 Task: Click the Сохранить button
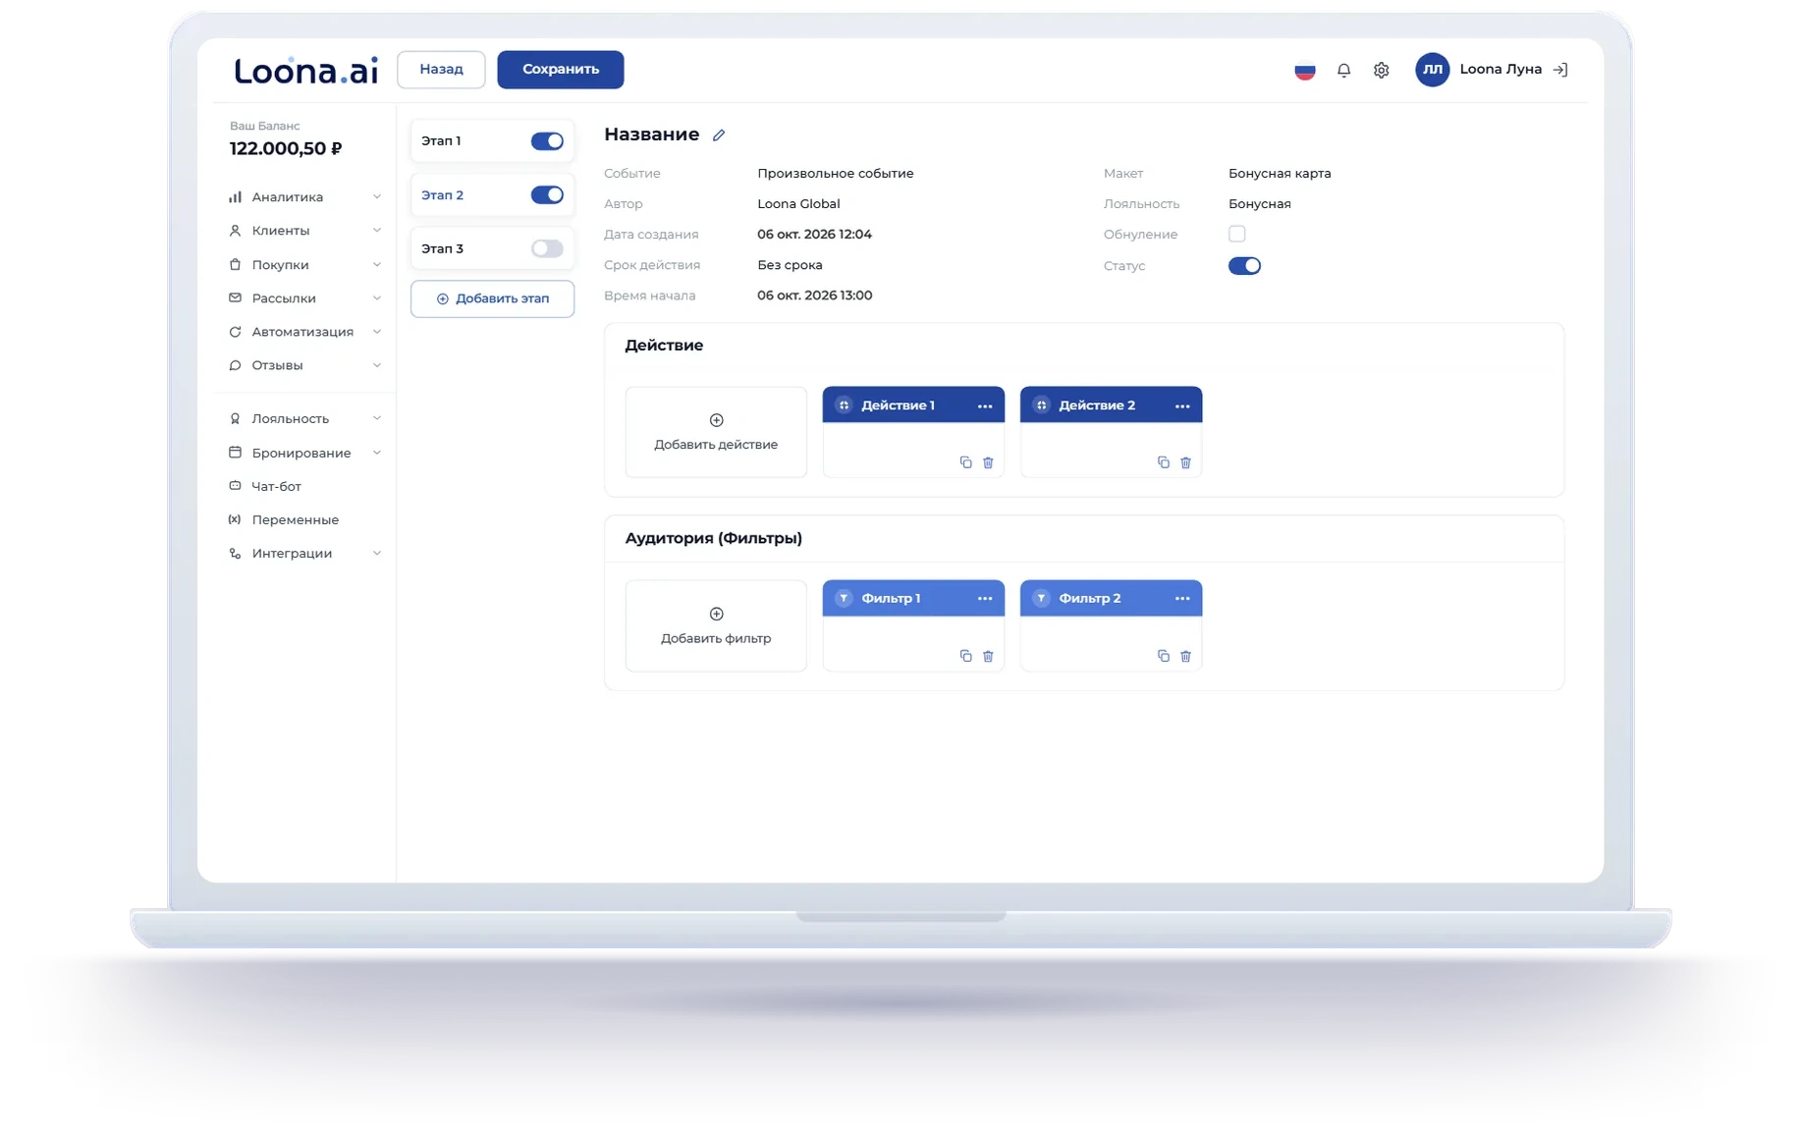561,70
